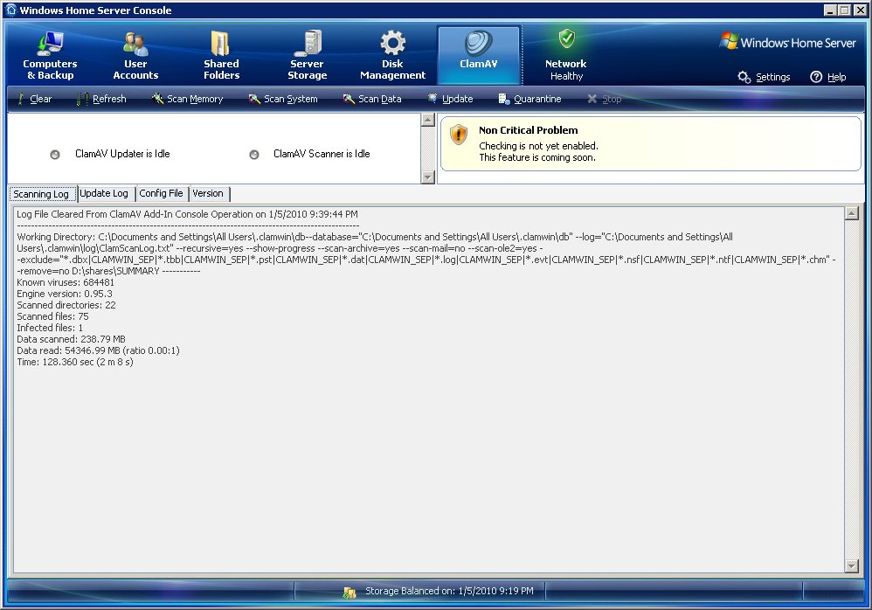
Task: Click the 'ClamAV Updater is Idle' label
Action: pos(122,154)
